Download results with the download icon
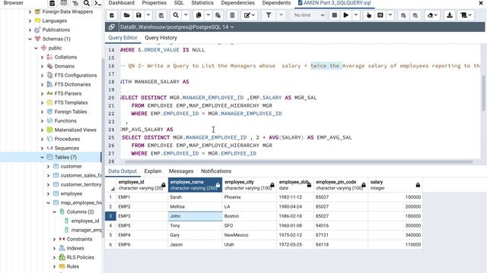This screenshot has height=273, width=487. tap(450, 15)
